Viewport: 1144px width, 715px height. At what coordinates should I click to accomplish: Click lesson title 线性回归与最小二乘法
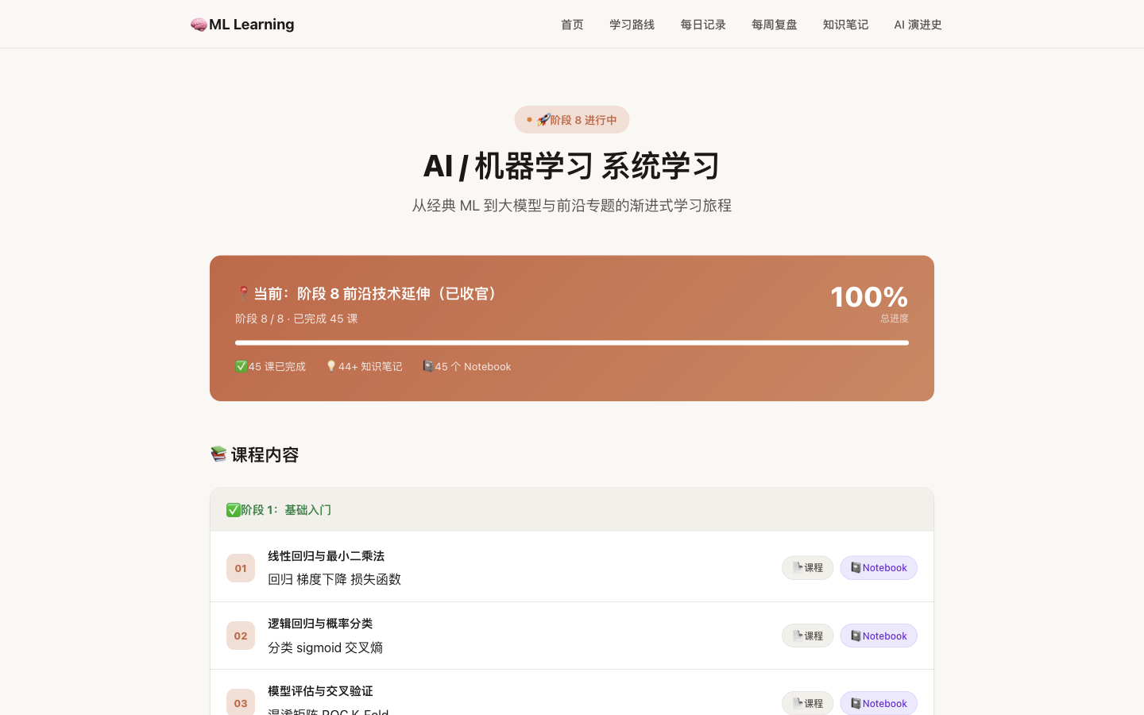click(x=326, y=556)
